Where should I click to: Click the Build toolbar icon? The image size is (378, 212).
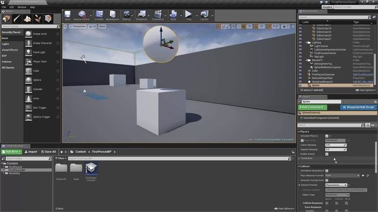click(x=173, y=15)
